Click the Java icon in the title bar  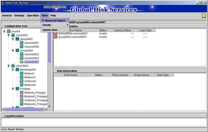pyautogui.click(x=3, y=3)
